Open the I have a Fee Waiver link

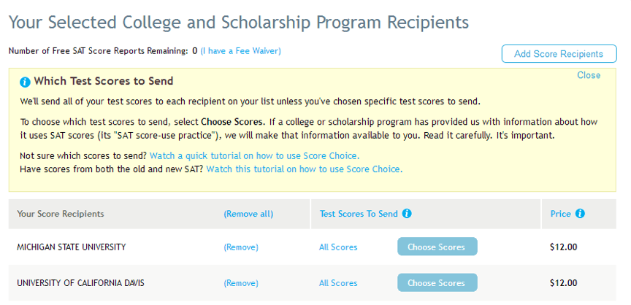point(240,51)
